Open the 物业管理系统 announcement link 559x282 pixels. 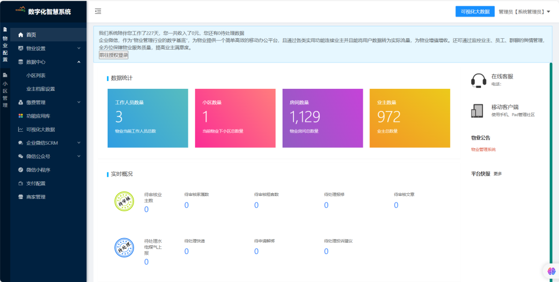click(483, 150)
